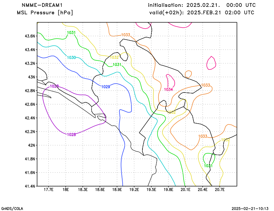Click the 42.6N latitude label
274x211 pixels.
(x=30, y=104)
